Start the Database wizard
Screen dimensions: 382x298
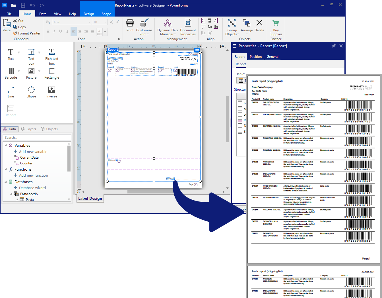pyautogui.click(x=32, y=188)
